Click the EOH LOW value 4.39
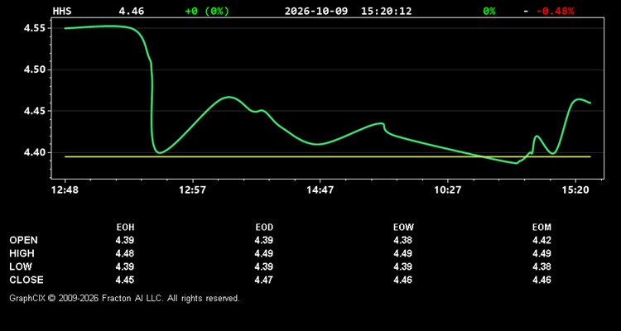This screenshot has width=621, height=331. point(125,266)
